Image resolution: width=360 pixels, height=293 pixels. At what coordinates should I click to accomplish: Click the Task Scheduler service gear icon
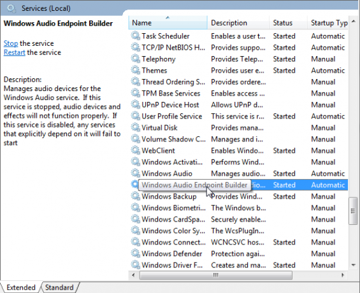tap(135, 36)
